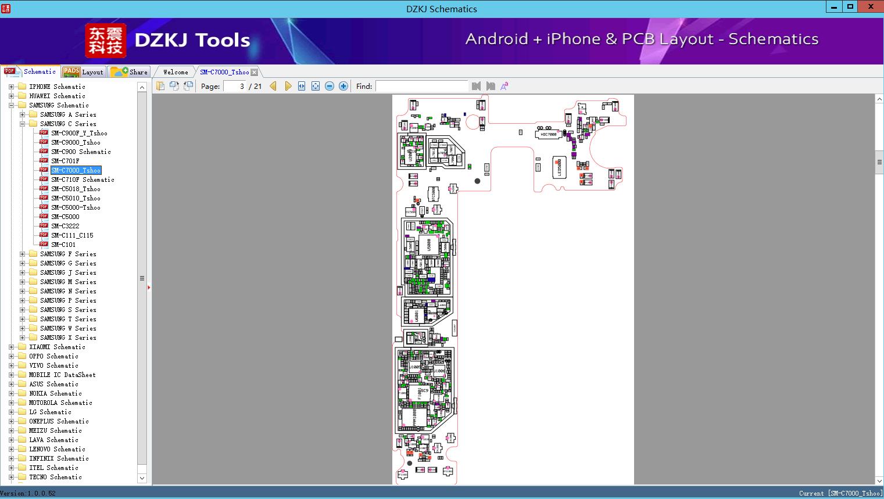Viewport: 884px width, 499px height.
Task: Open the SM-C5018_Tshoo PDF
Action: point(76,189)
